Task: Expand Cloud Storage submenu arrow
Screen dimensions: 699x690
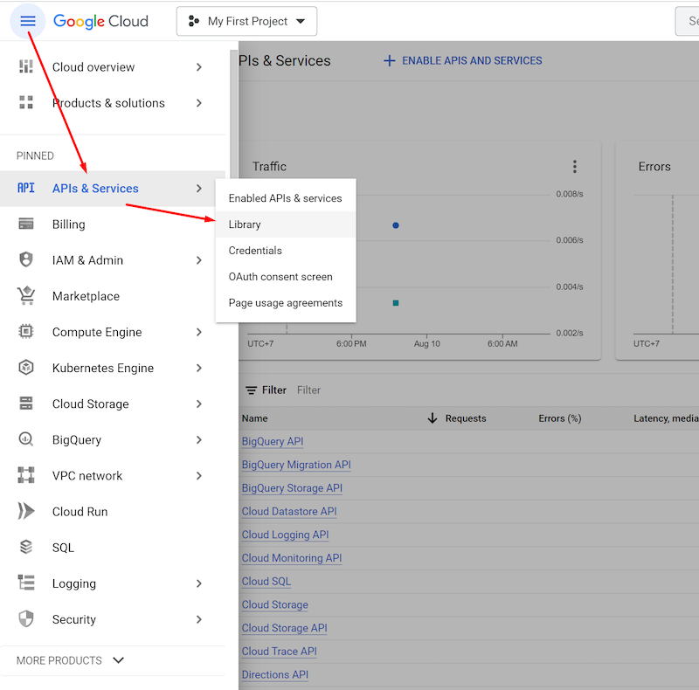Action: coord(199,404)
